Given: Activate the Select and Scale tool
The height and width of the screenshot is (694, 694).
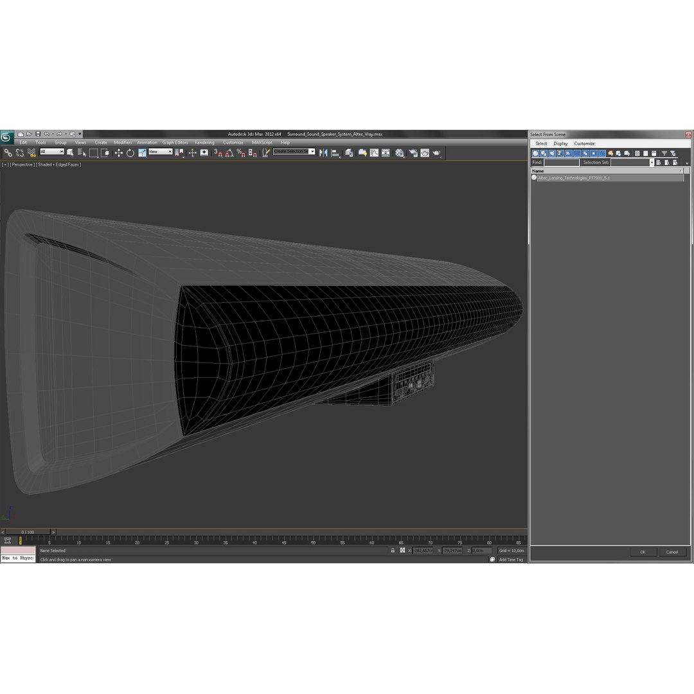Looking at the screenshot, I should 142,153.
